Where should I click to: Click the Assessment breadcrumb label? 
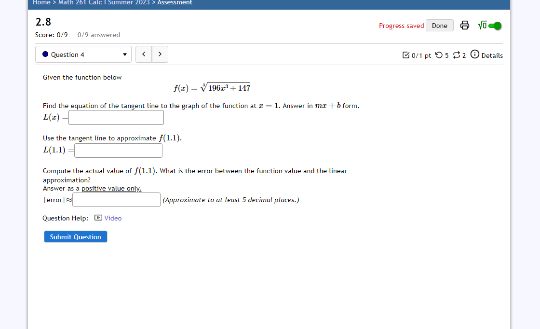174,2
